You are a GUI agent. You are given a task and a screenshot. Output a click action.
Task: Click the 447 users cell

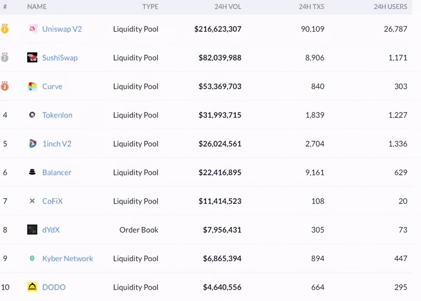(401, 259)
